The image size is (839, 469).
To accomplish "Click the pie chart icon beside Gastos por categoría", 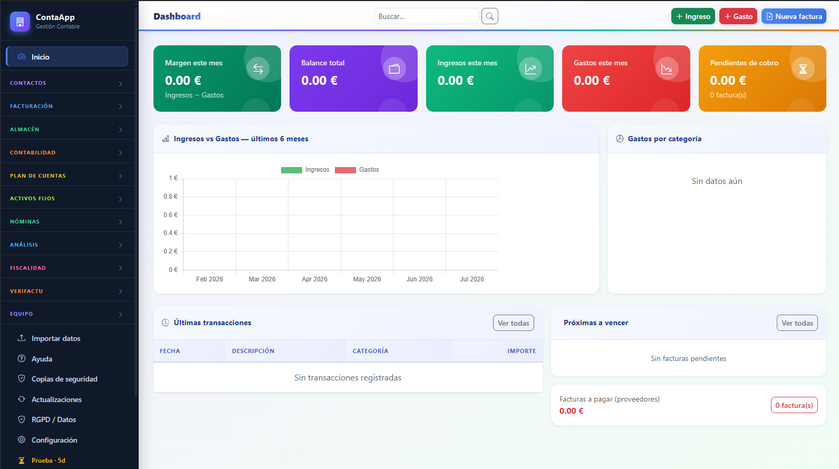I will click(620, 139).
